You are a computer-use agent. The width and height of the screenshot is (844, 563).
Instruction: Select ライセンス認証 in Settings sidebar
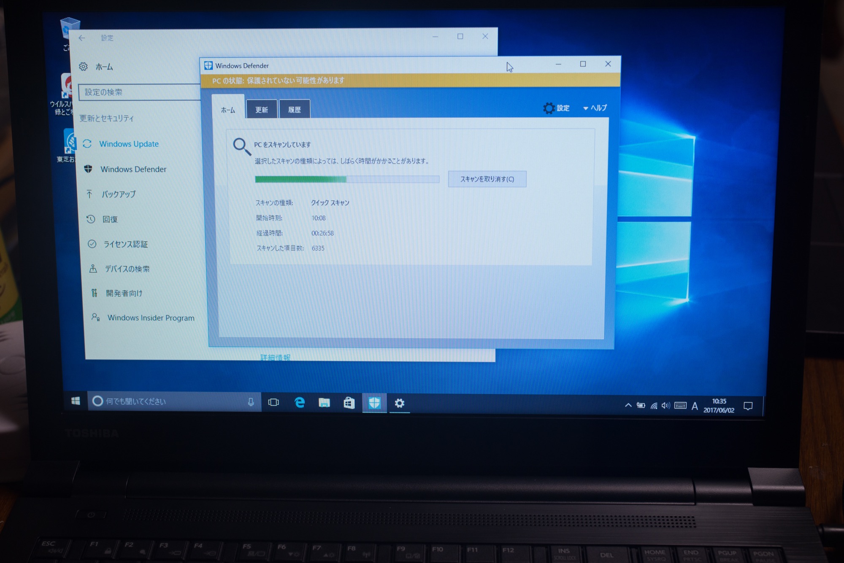point(118,244)
